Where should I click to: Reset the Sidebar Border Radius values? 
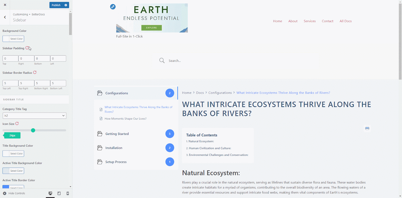35,72
